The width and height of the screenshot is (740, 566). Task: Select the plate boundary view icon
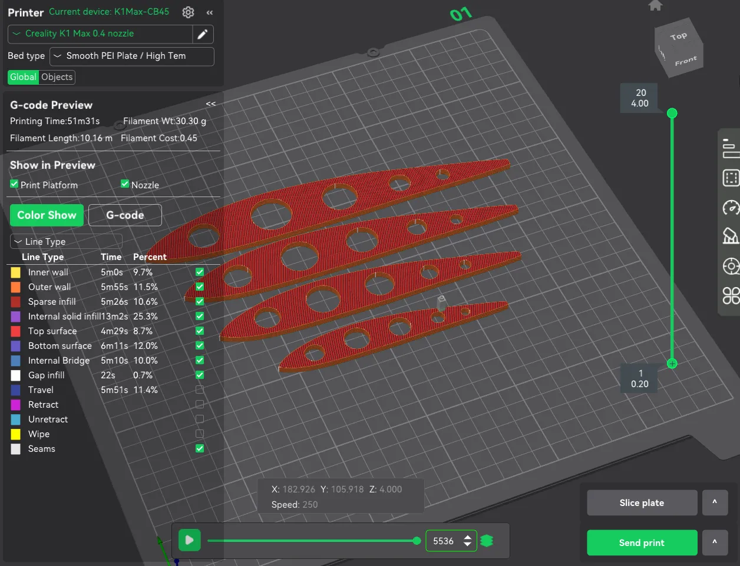[x=731, y=178]
